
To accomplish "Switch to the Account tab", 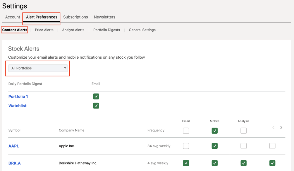I will [x=12, y=17].
